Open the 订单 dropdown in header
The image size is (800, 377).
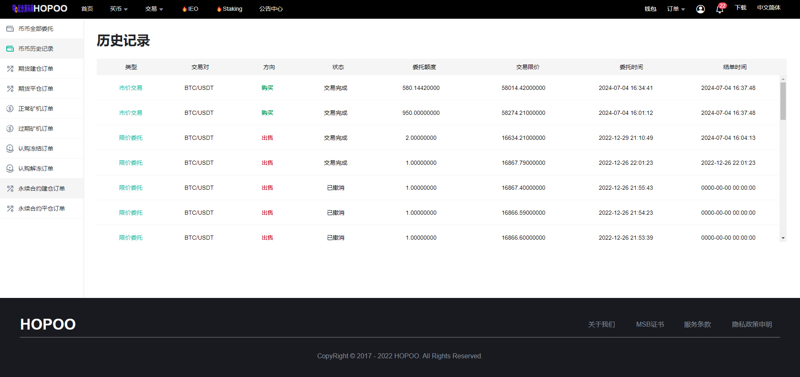pos(676,9)
